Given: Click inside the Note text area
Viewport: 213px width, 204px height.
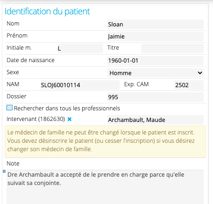Looking at the screenshot, I should tap(105, 187).
